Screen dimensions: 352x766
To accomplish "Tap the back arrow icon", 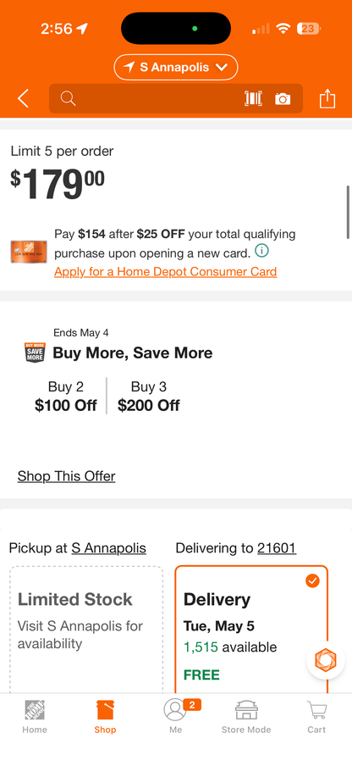I will (x=23, y=98).
